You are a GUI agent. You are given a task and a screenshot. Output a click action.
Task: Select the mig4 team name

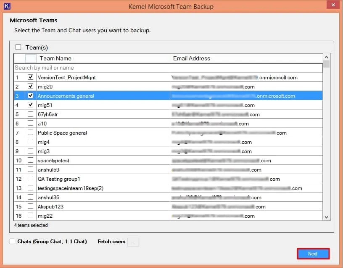(x=44, y=142)
